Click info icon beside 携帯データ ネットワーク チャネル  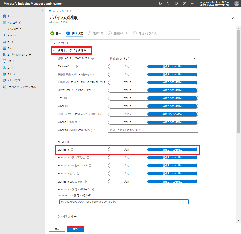(x=92, y=59)
